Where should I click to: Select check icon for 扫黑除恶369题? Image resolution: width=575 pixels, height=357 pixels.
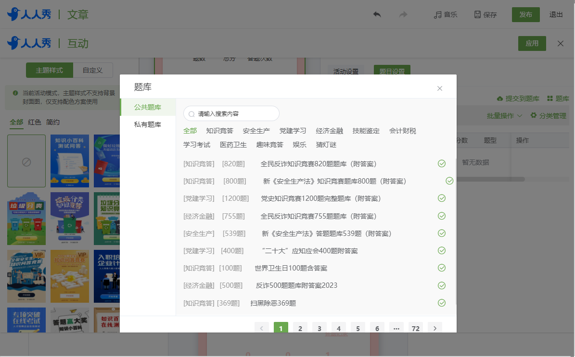coord(442,303)
